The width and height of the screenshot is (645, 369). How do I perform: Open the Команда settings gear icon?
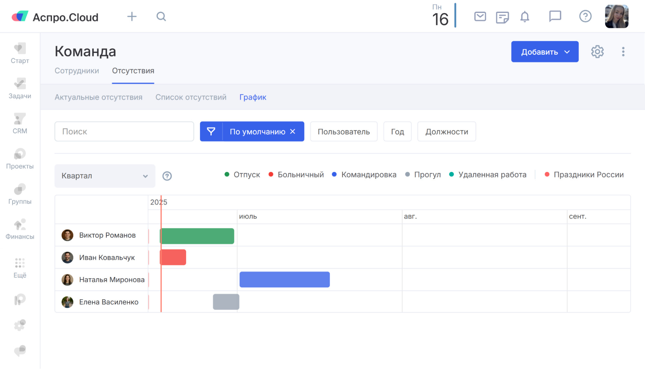[x=597, y=52]
